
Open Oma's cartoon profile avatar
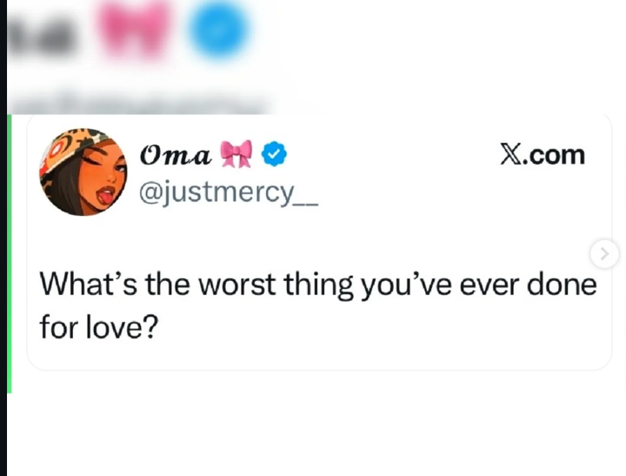point(83,171)
